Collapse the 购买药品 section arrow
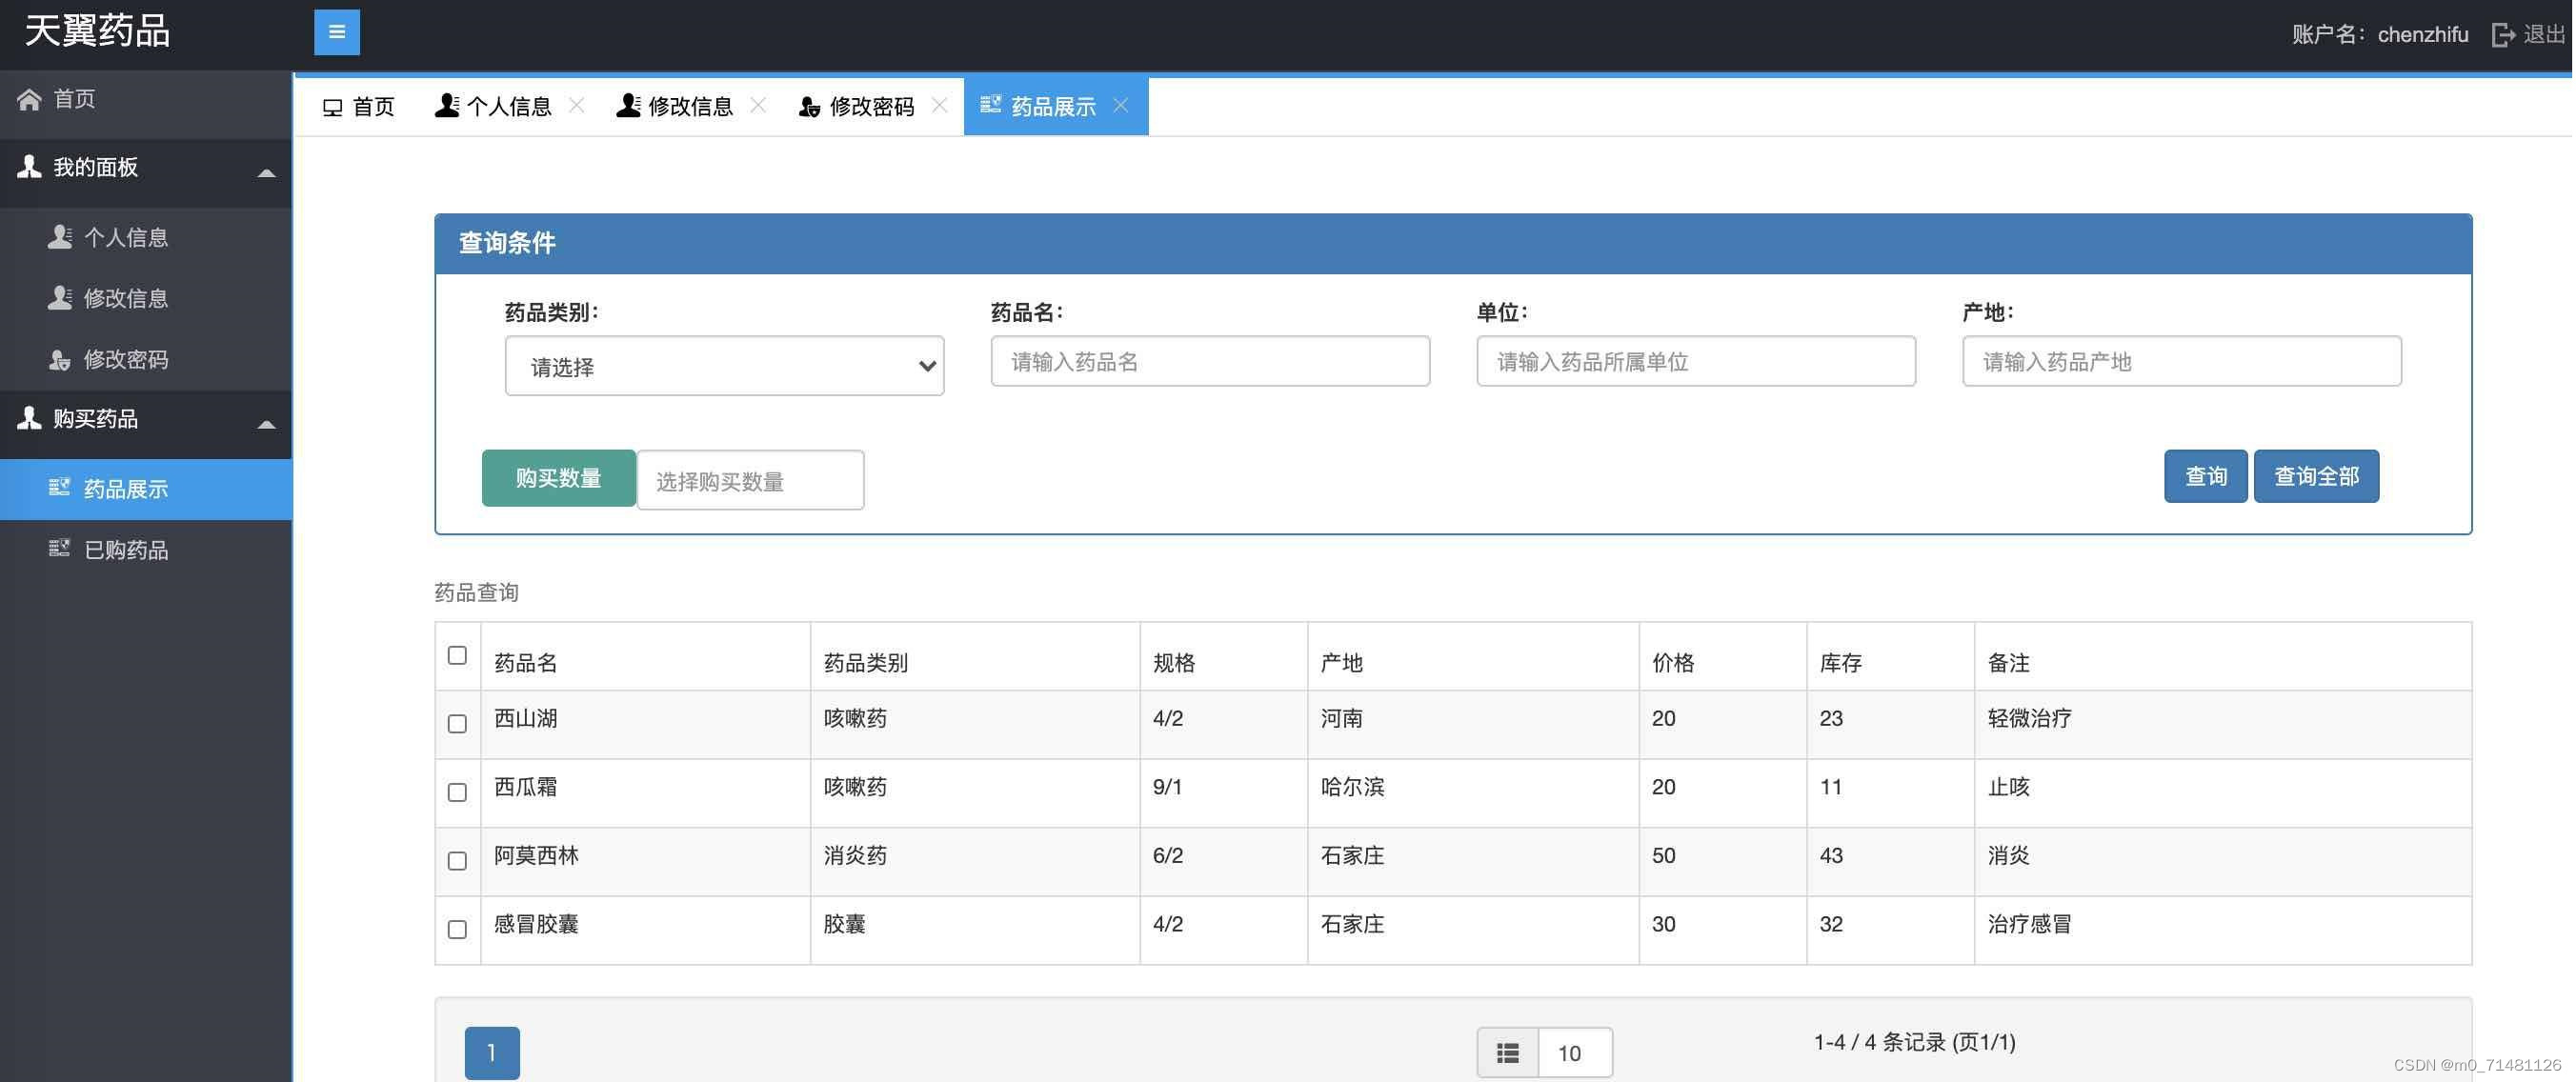The image size is (2576, 1082). click(x=266, y=424)
